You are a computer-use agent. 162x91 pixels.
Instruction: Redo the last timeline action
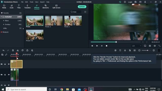(8, 50)
